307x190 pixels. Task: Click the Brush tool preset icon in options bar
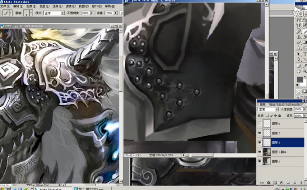click(x=6, y=13)
